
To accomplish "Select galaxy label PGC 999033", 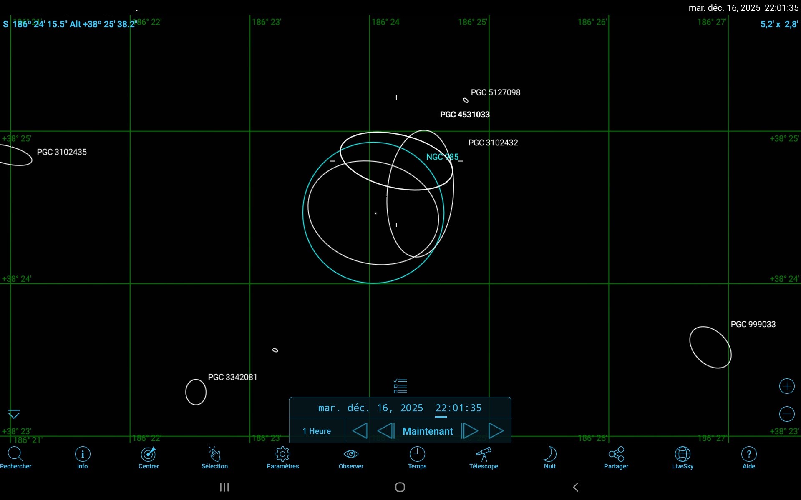I will pyautogui.click(x=753, y=324).
